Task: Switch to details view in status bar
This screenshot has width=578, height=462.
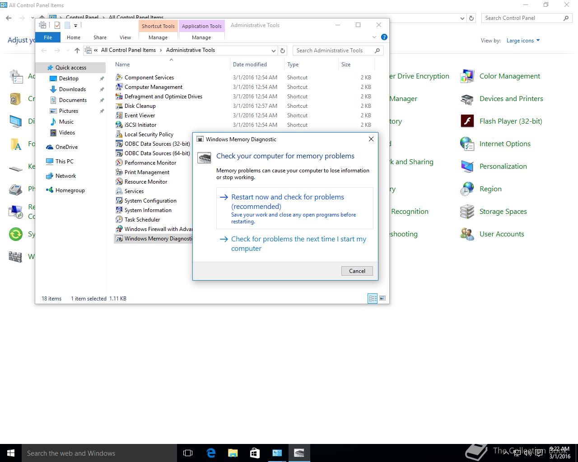Action: point(373,298)
